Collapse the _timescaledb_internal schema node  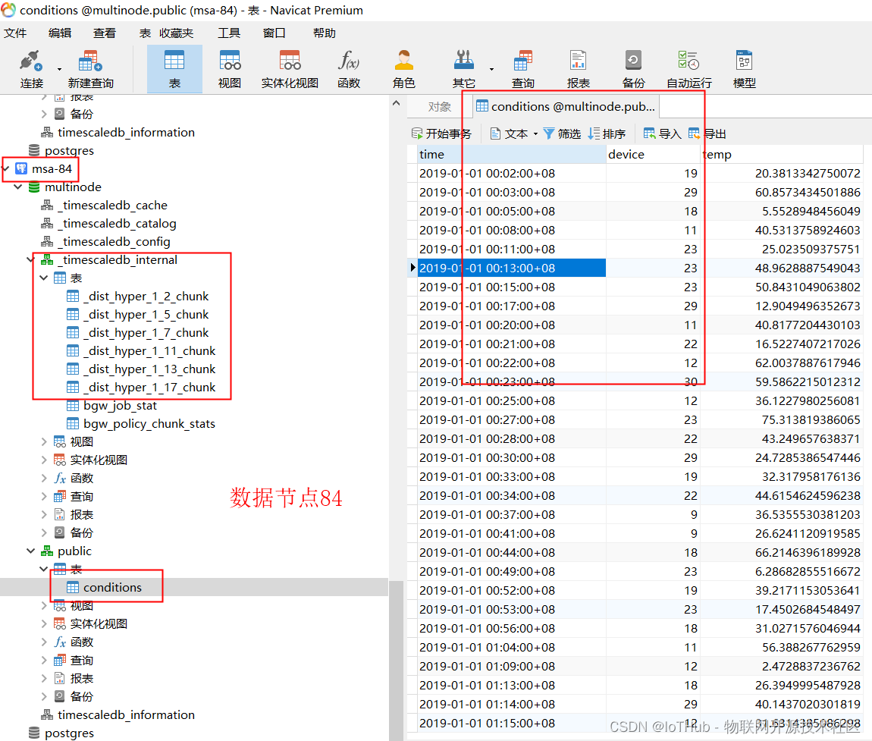coord(31,260)
